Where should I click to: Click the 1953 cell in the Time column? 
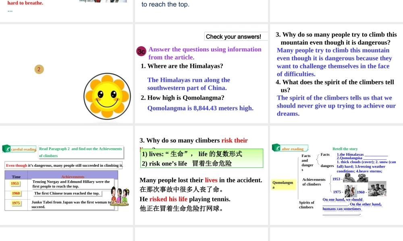click(15, 184)
